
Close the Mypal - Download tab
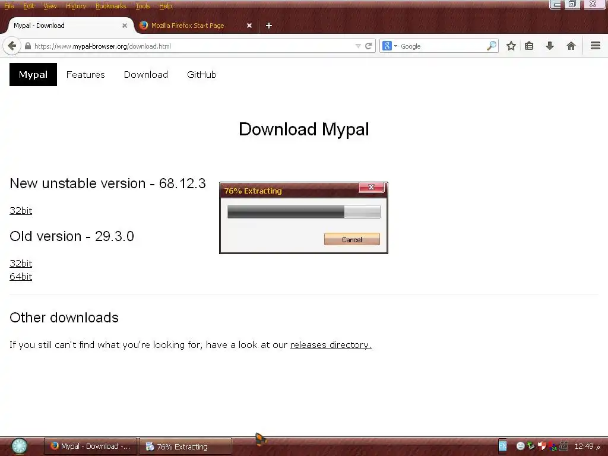point(125,26)
